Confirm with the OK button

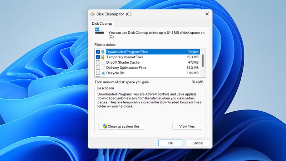[171, 143]
